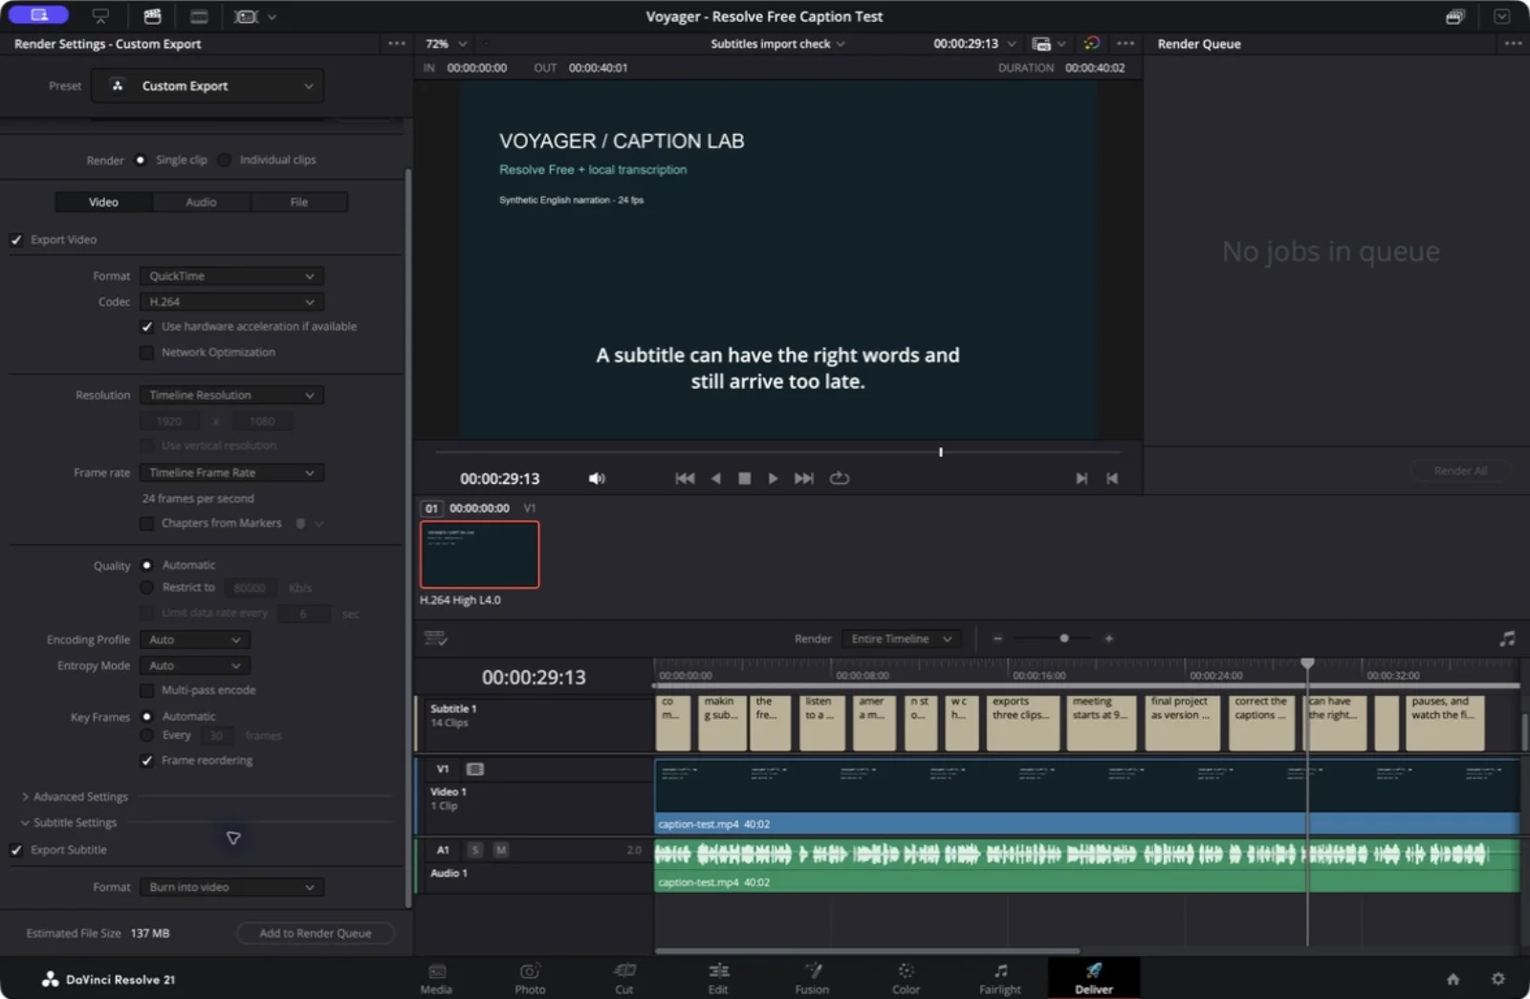Go to first frame in viewer

click(x=685, y=478)
